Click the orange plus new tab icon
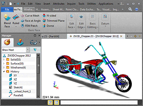The width and height of the screenshot is (143, 106). 135,36
